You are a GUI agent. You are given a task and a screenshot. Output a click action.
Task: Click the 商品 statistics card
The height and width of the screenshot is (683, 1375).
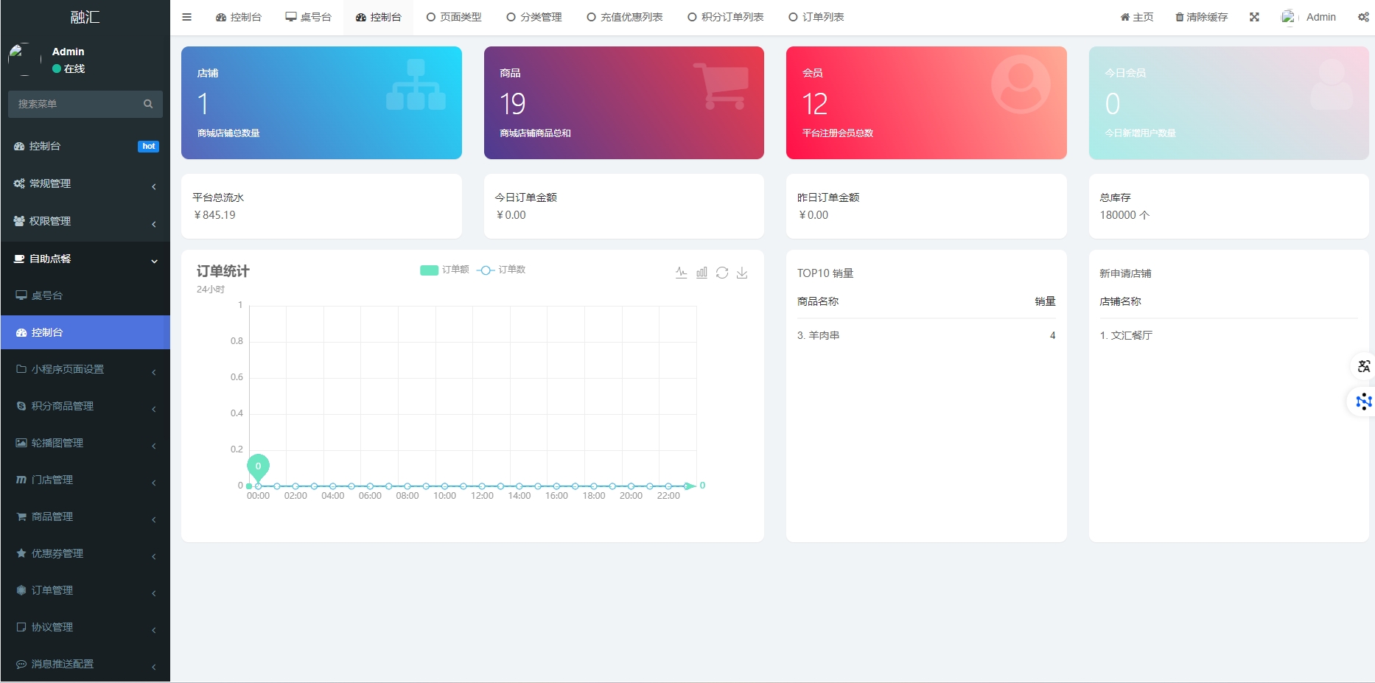[x=624, y=102]
